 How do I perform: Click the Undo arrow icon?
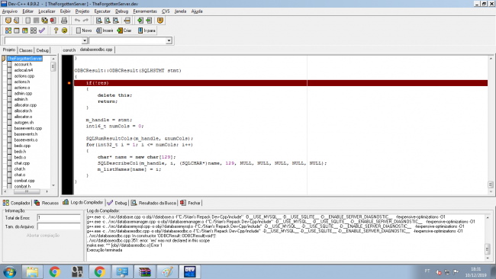pyautogui.click(x=77, y=21)
